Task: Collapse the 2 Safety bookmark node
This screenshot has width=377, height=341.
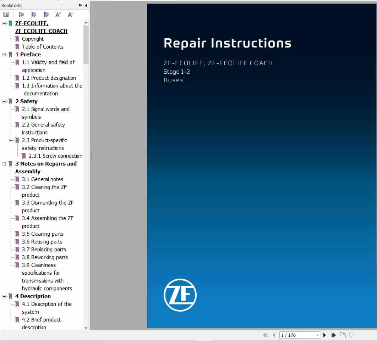Action: point(4,102)
